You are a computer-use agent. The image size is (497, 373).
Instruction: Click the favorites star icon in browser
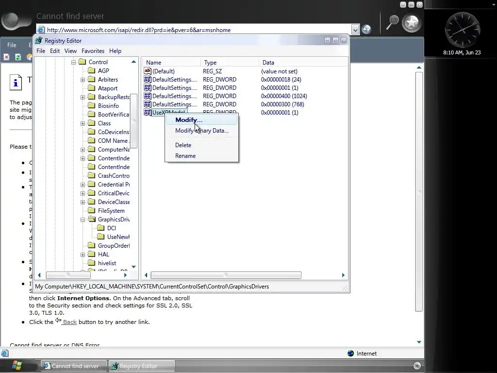(x=412, y=23)
